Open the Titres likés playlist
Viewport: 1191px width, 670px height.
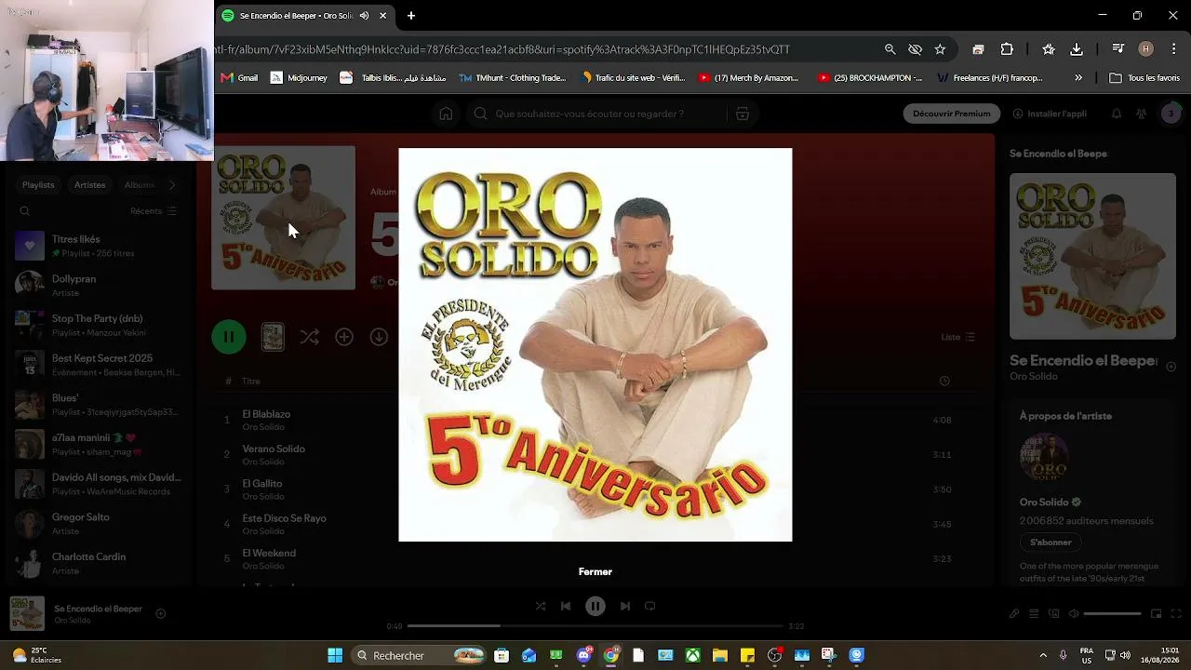point(98,246)
